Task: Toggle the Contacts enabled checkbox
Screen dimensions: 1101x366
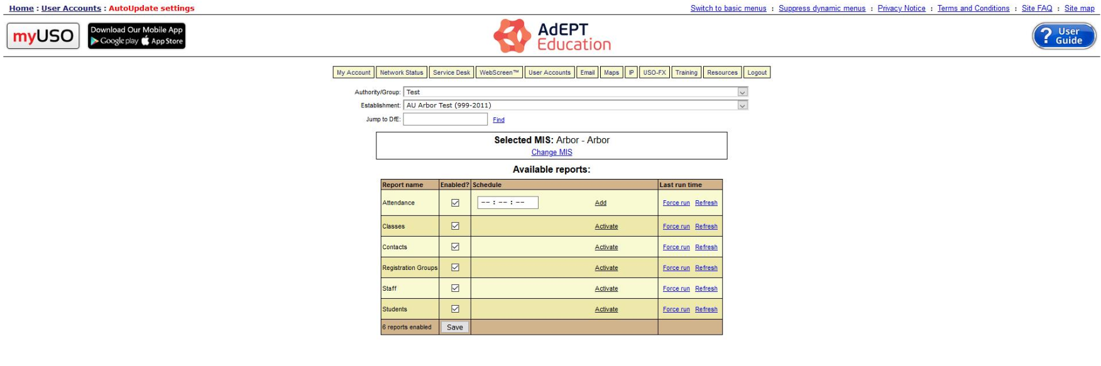Action: point(455,247)
